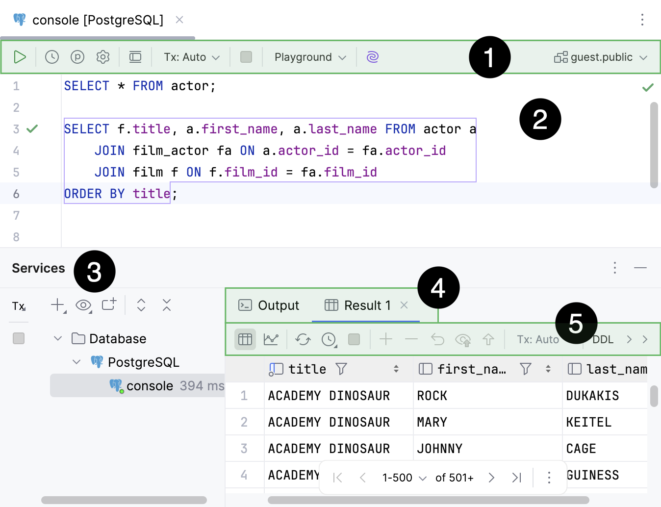Run the query with the Execute icon
Viewport: 661px width, 507px height.
pyautogui.click(x=20, y=56)
